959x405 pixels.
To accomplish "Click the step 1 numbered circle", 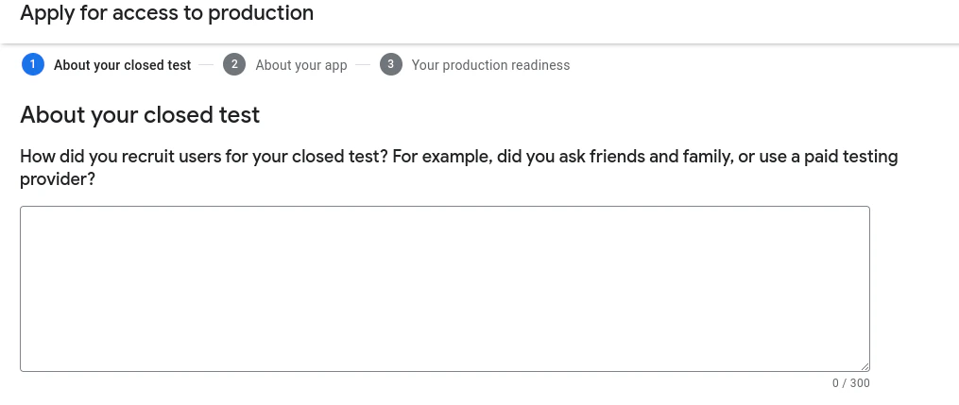I will click(32, 64).
